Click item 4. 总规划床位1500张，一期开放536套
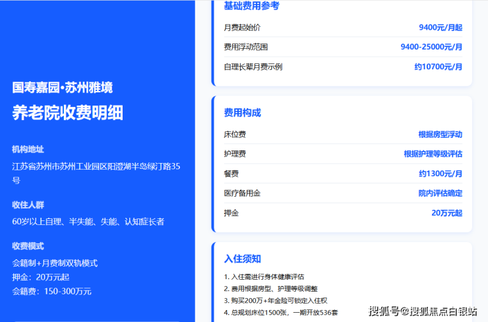Screen dimensions: 488x322 [x=281, y=312]
